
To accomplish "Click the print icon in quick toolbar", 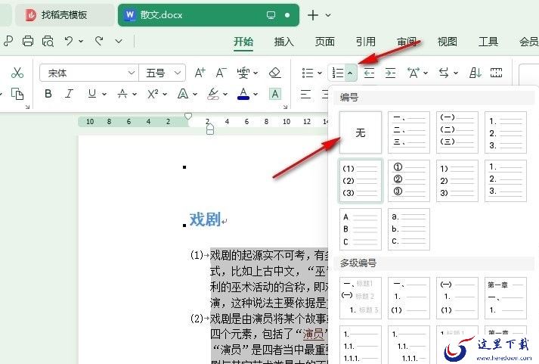I will 28,41.
